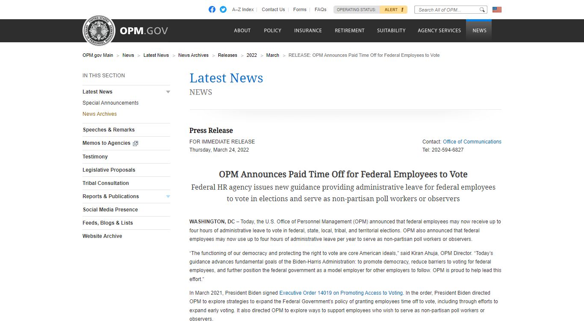Select the News navigation tab
584x328 pixels.
[479, 30]
